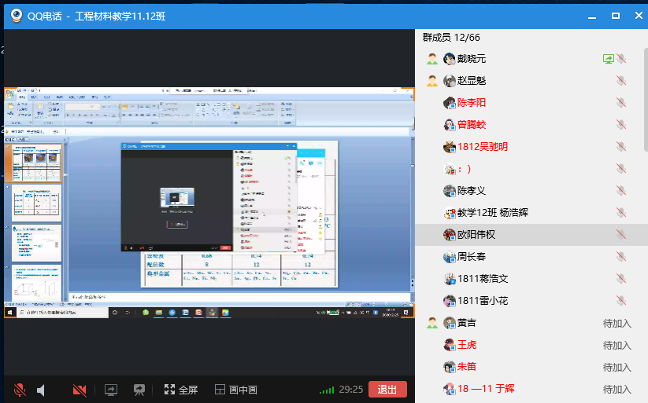
Task: Select member 周长春 in the list
Action: [471, 256]
